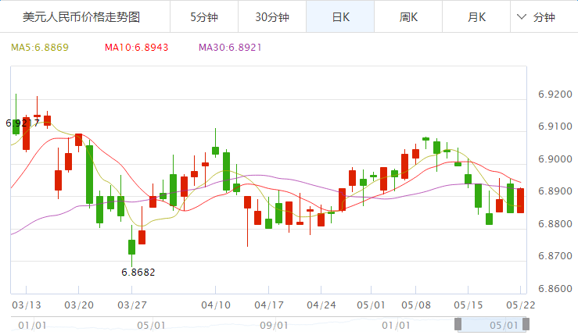The height and width of the screenshot is (335, 578).
Task: Click the 6.9217 high price annotation
Action: pyautogui.click(x=23, y=123)
